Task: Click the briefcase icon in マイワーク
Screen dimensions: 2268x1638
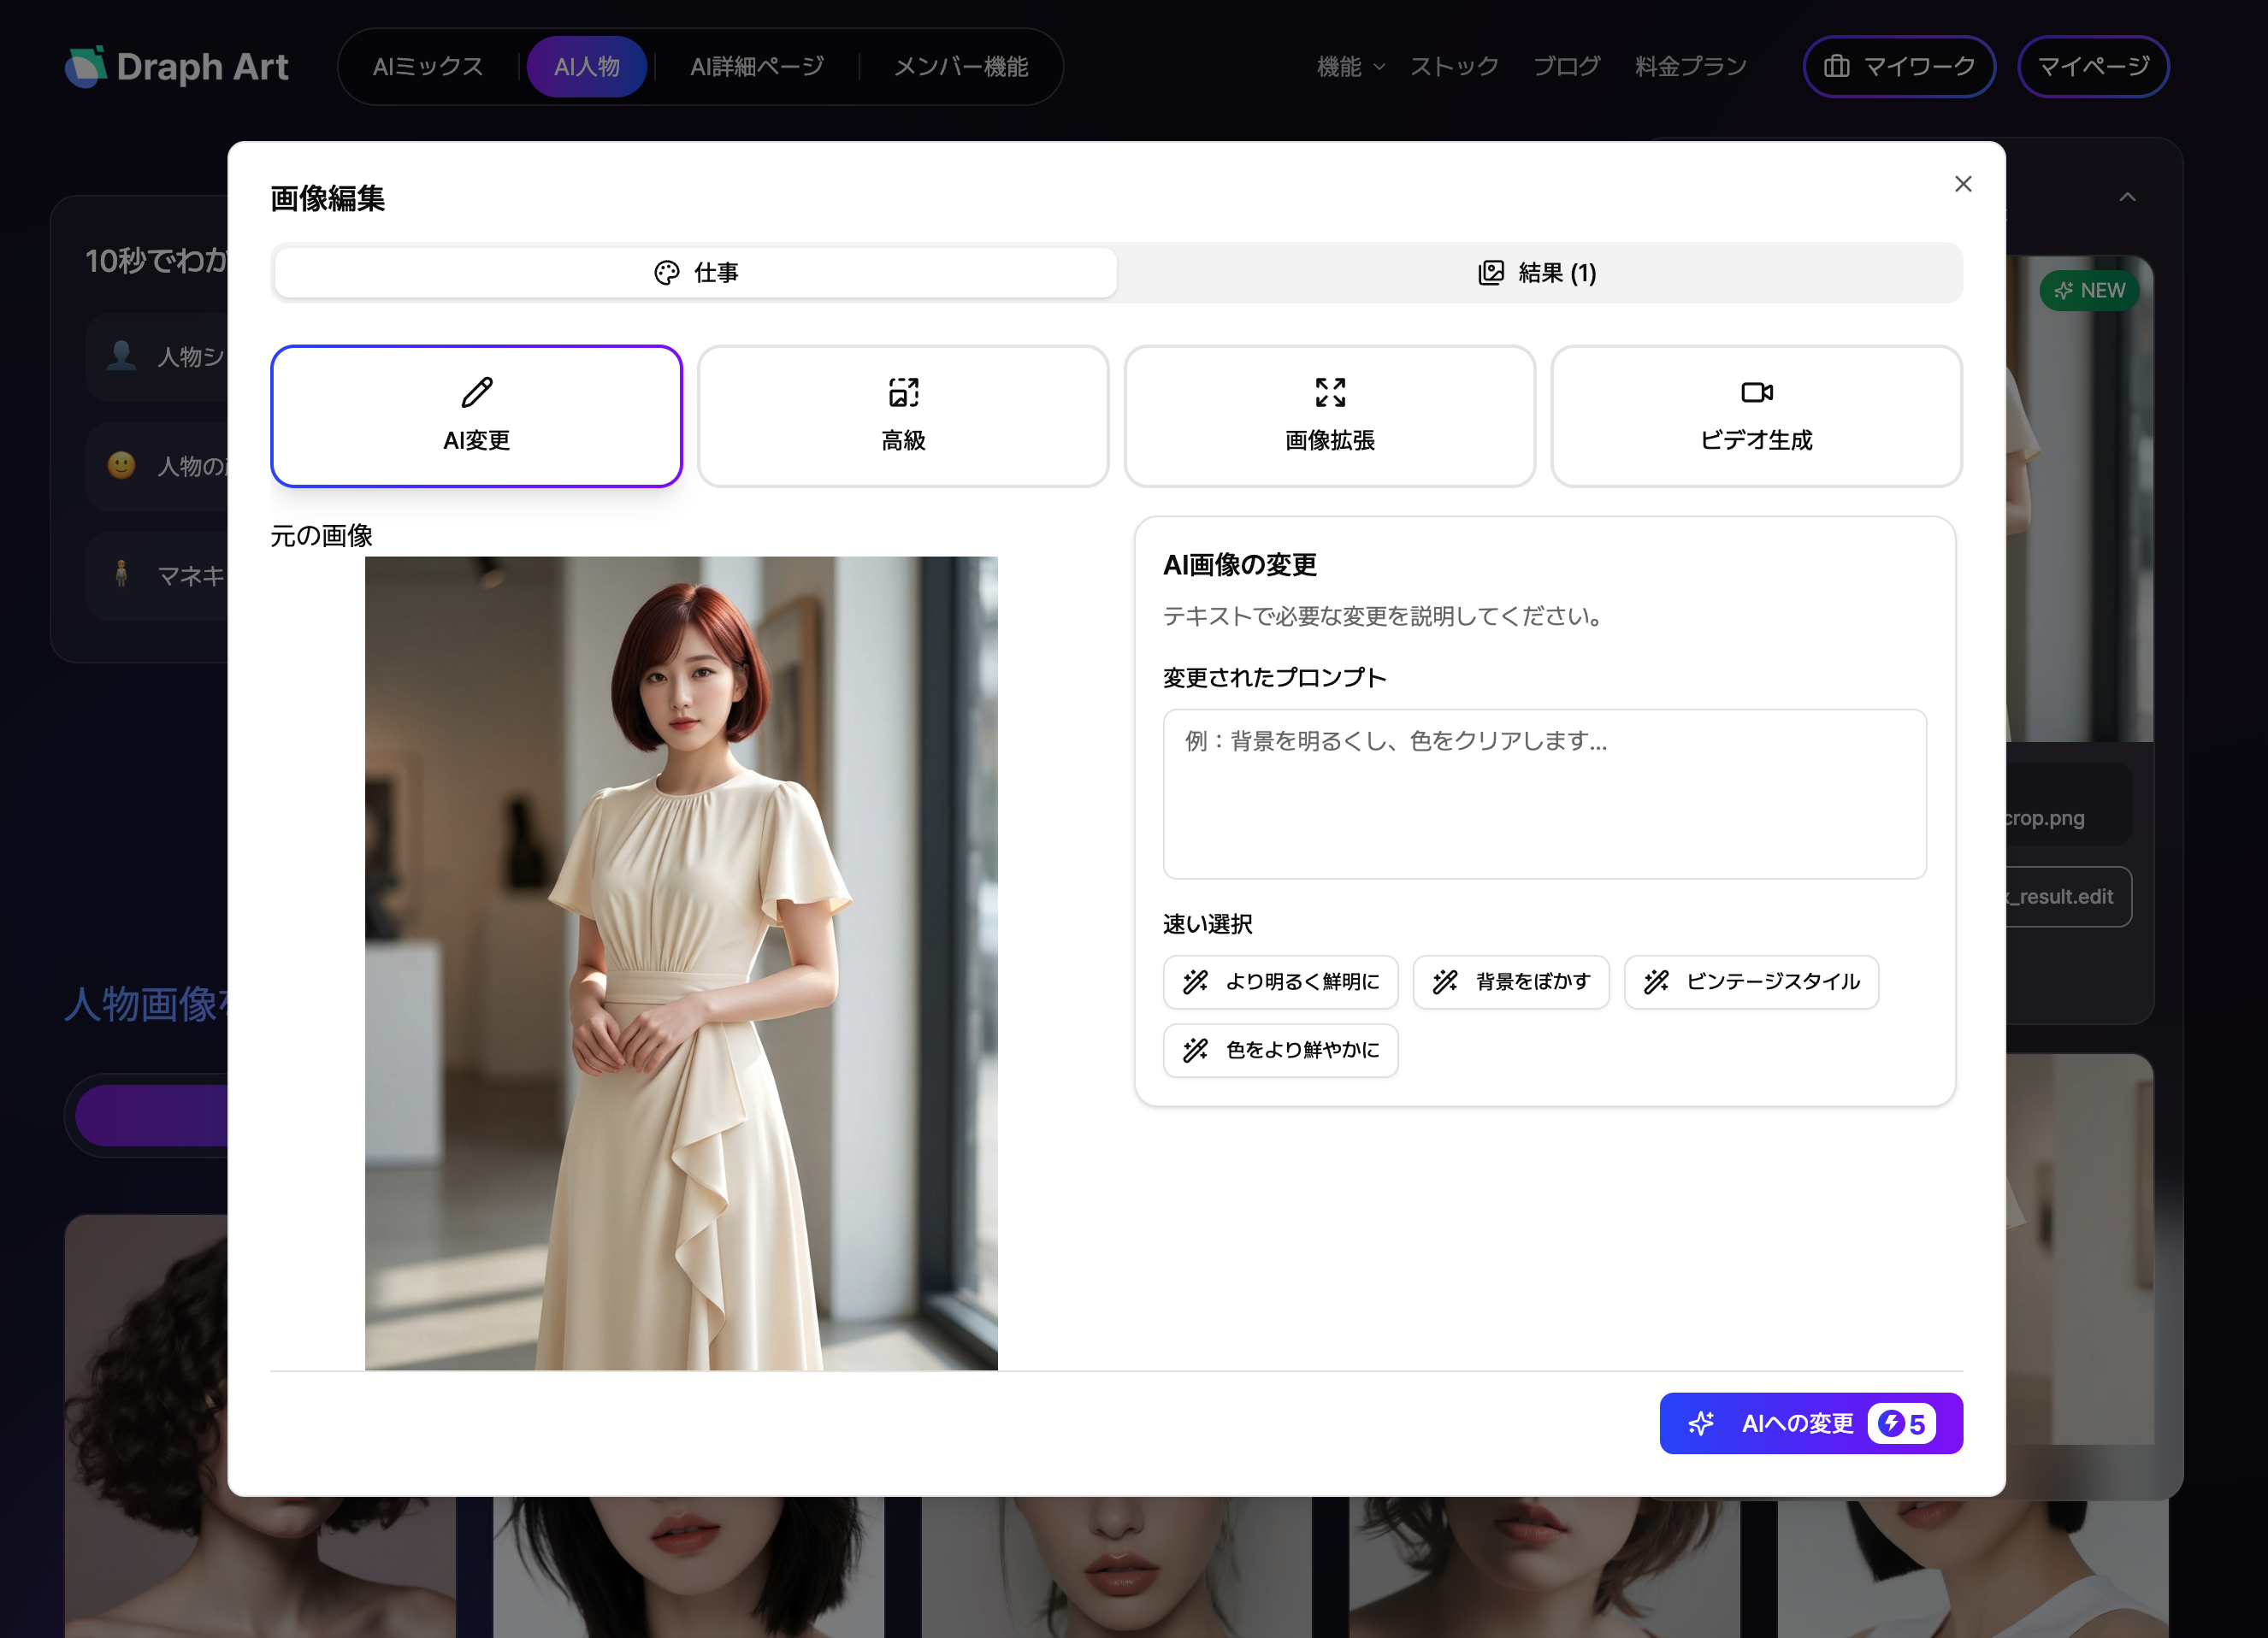Action: (x=1837, y=67)
